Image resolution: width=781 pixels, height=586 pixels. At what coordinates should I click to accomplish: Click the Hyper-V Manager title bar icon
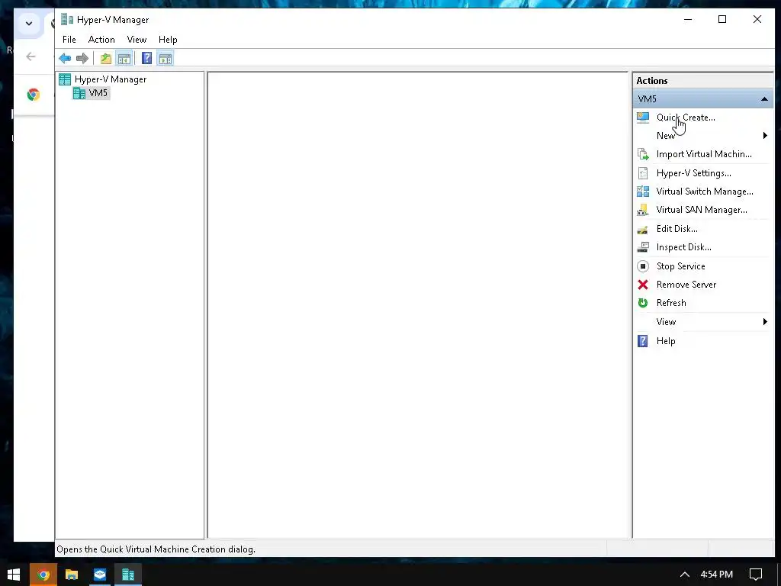[x=67, y=19]
